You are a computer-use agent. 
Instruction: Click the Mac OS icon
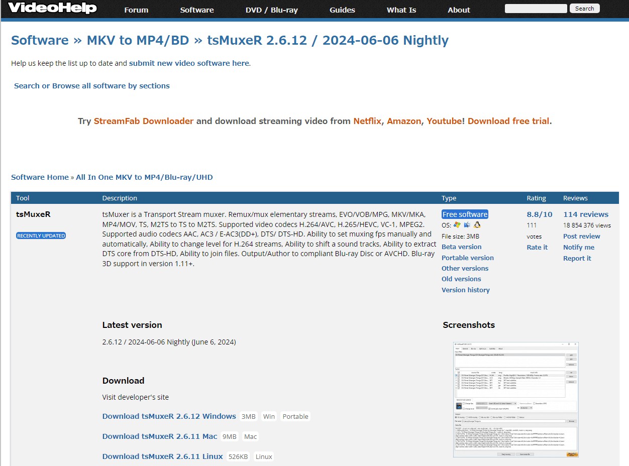tap(467, 225)
